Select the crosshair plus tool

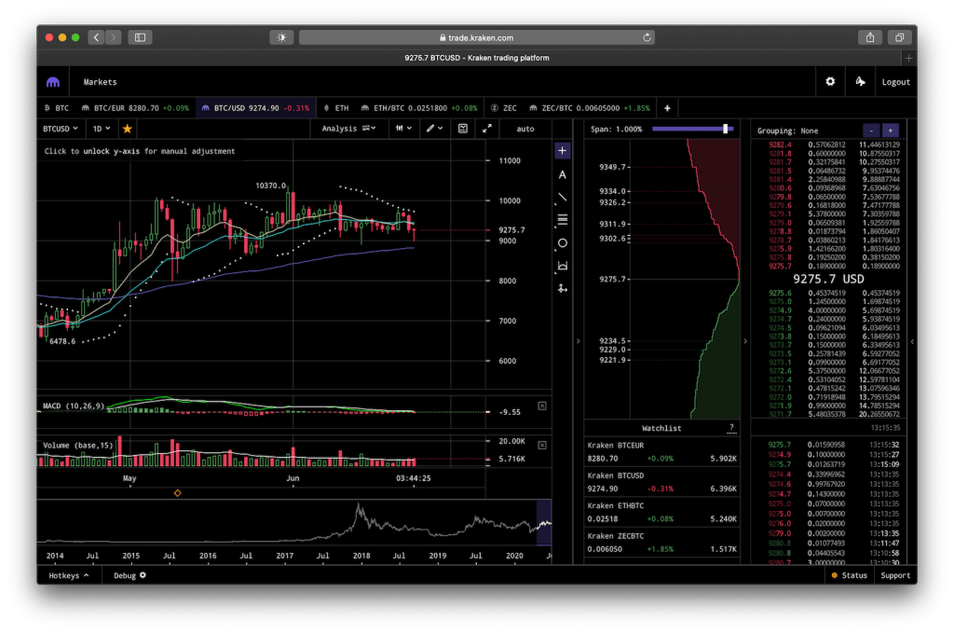click(x=562, y=151)
